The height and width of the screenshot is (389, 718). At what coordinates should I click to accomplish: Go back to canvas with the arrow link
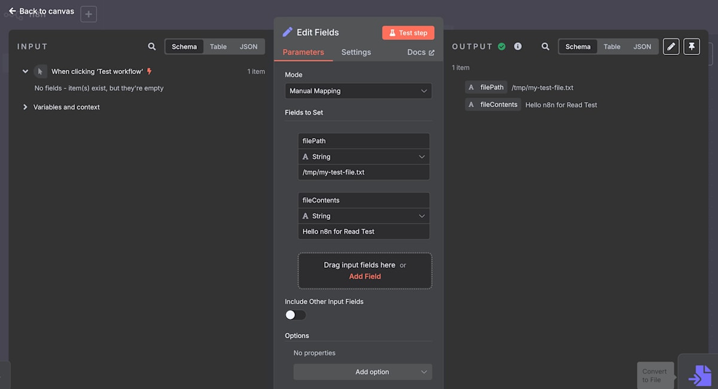pyautogui.click(x=41, y=11)
